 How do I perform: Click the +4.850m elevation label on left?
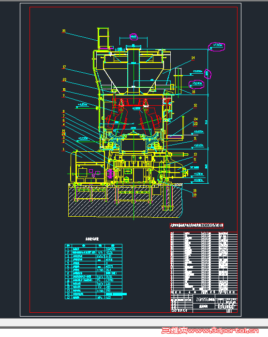83,105
